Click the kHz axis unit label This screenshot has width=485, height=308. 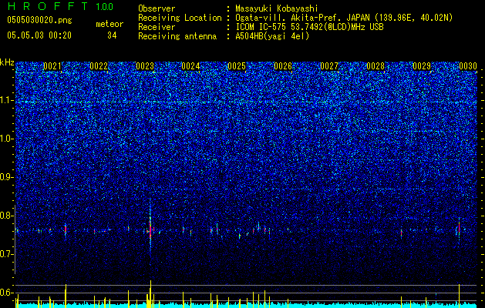click(7, 62)
